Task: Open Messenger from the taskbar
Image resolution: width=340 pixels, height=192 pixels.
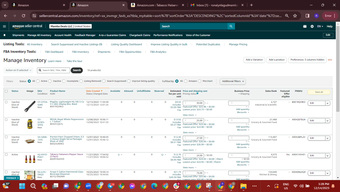Action: coord(132,186)
